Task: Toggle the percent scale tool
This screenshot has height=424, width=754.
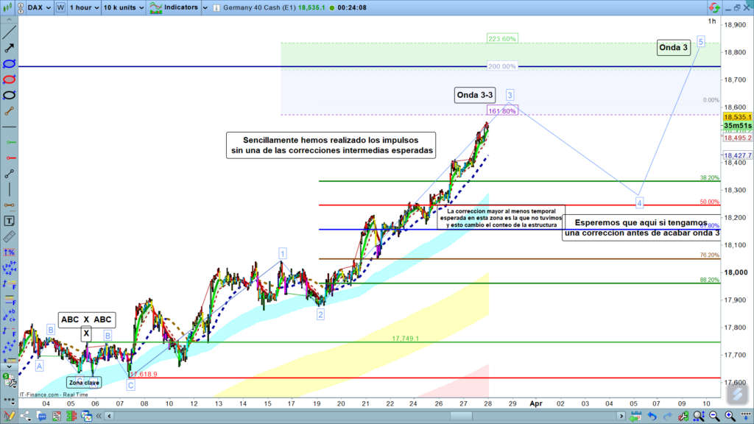Action: pyautogui.click(x=10, y=252)
